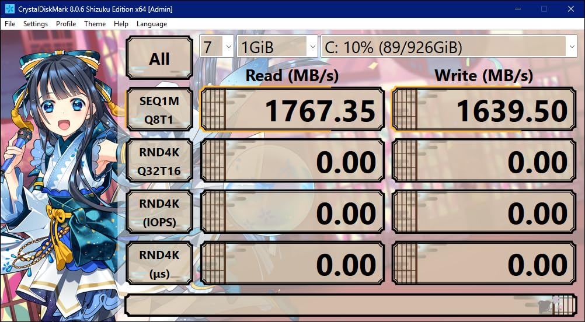Open the Language menu
Viewport: 585px width, 322px height.
click(x=151, y=24)
